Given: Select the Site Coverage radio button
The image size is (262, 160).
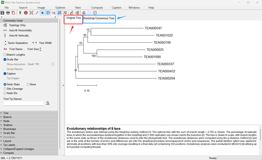Looking at the screenshot, I should 5,89.
